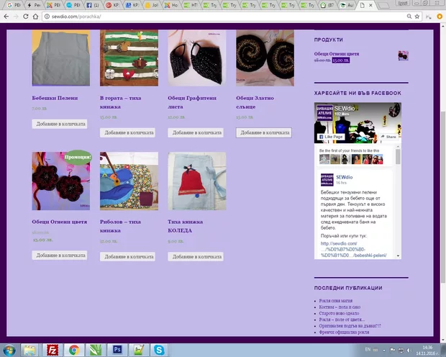Add В гората – тиха книжка to cart
Screen dimensions: 446x357
[x=128, y=132]
